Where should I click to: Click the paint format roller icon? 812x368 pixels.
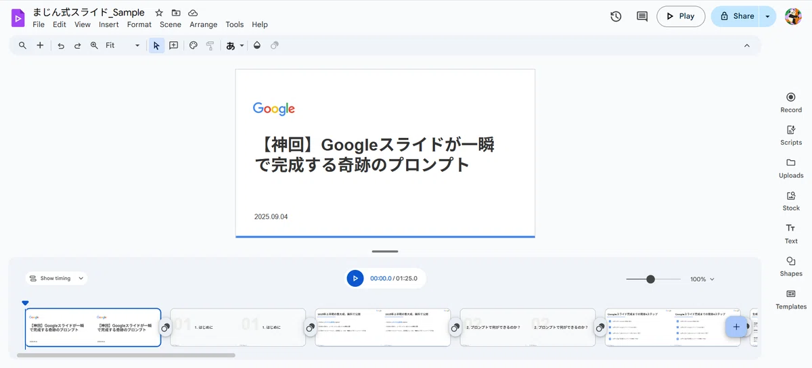click(210, 45)
